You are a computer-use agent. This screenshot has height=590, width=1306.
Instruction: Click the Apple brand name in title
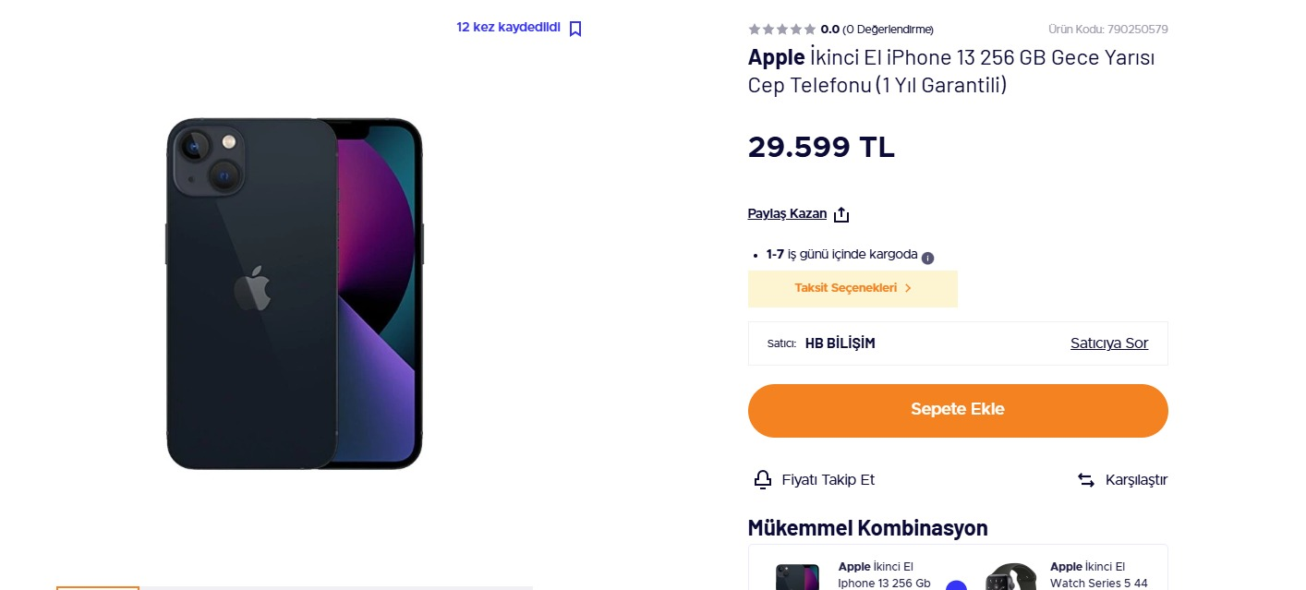click(776, 57)
